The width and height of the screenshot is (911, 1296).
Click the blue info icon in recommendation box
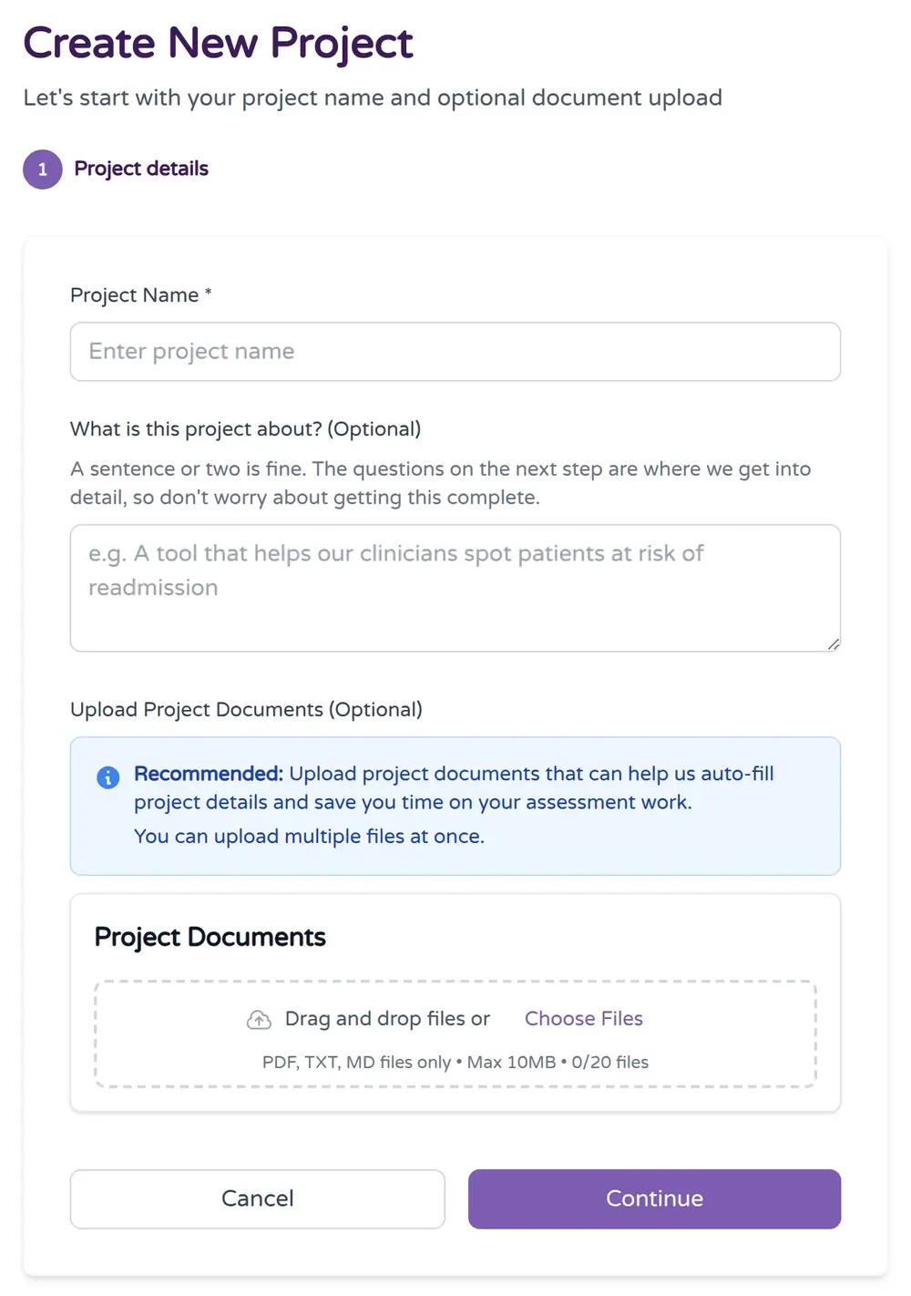tap(107, 777)
